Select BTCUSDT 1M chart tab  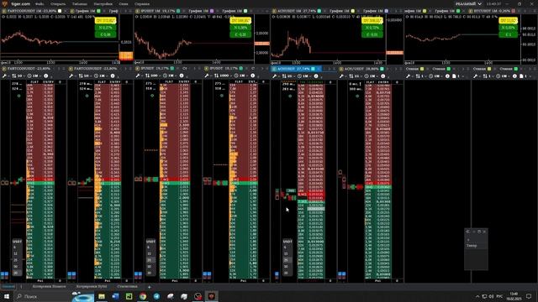pyautogui.click(x=492, y=11)
